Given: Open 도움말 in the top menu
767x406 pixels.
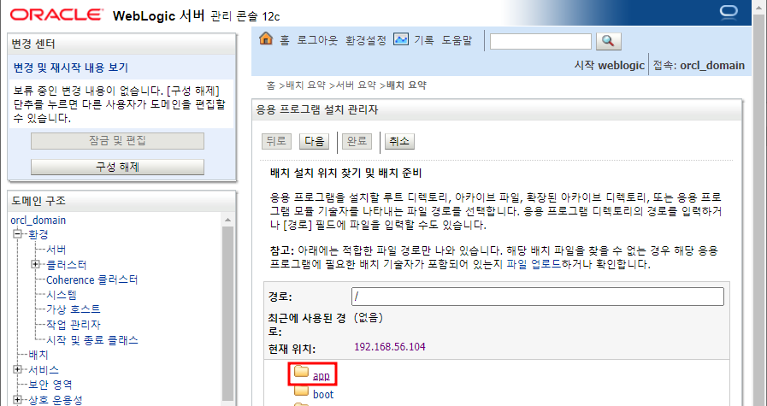Looking at the screenshot, I should click(457, 40).
